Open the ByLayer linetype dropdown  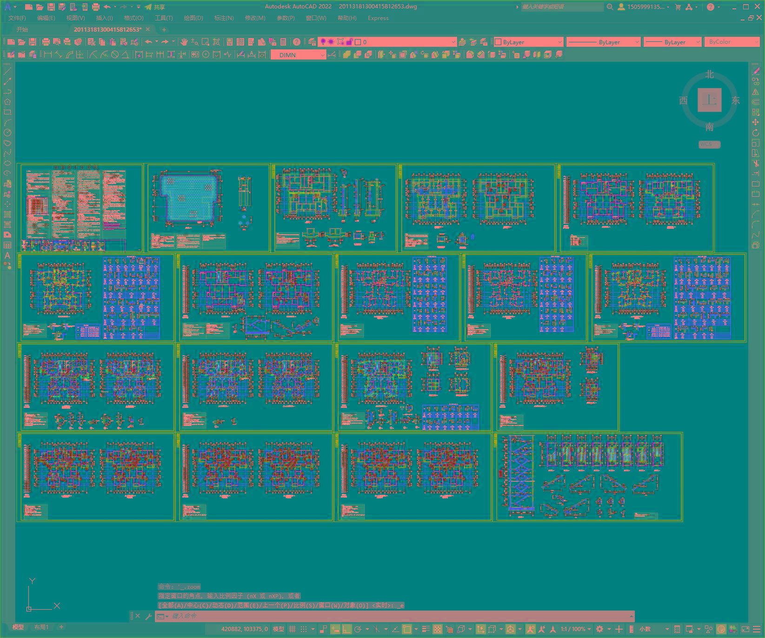click(x=604, y=42)
